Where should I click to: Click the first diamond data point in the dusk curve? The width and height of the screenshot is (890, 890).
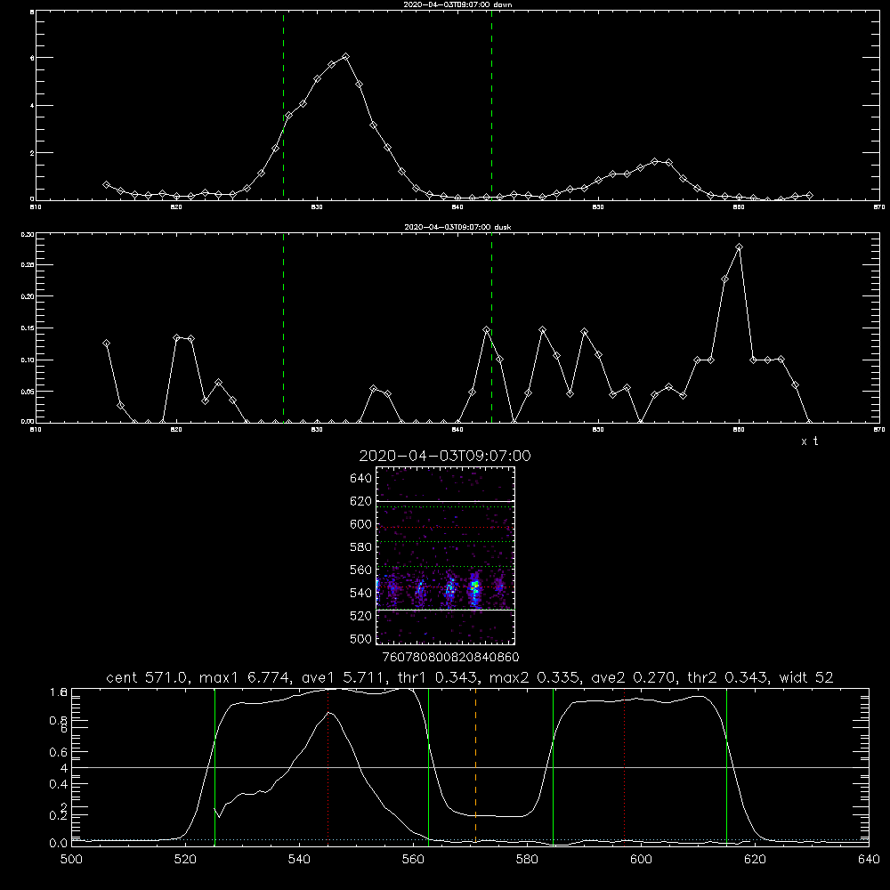pos(106,344)
